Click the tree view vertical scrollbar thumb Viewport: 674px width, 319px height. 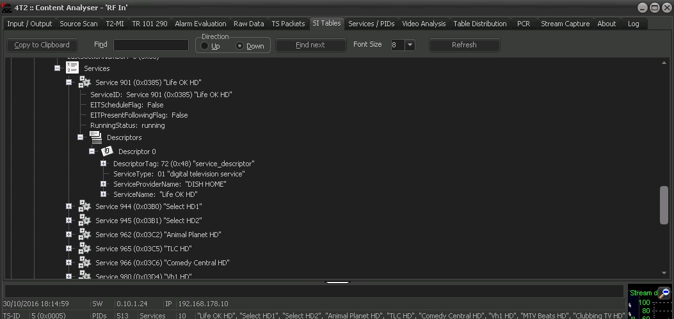[664, 205]
